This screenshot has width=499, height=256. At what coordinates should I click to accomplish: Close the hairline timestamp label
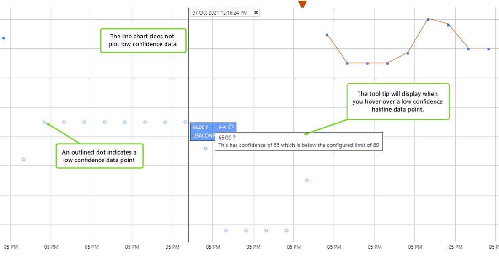[256, 13]
